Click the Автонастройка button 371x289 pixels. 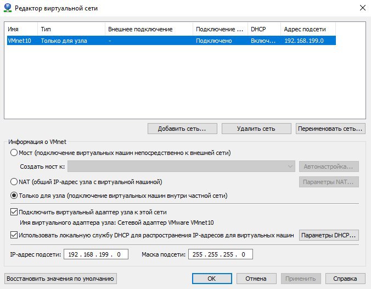329,166
